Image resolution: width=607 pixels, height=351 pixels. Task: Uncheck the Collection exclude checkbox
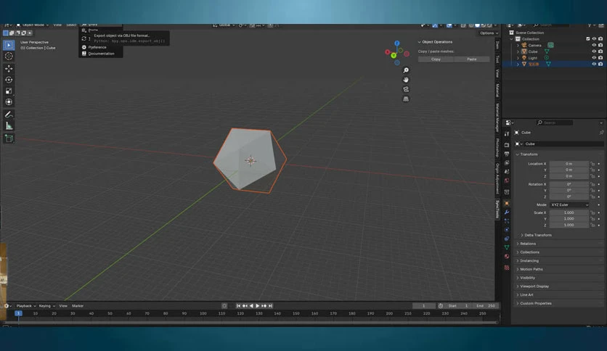point(587,39)
